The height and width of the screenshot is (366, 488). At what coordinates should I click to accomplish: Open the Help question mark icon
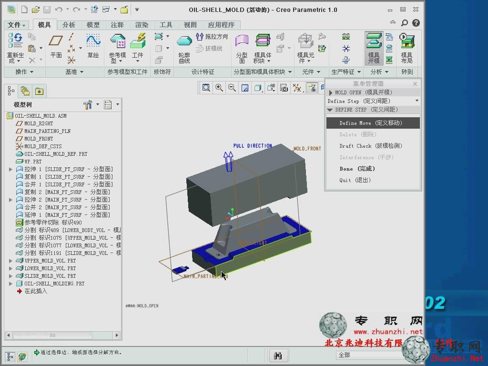(416, 23)
